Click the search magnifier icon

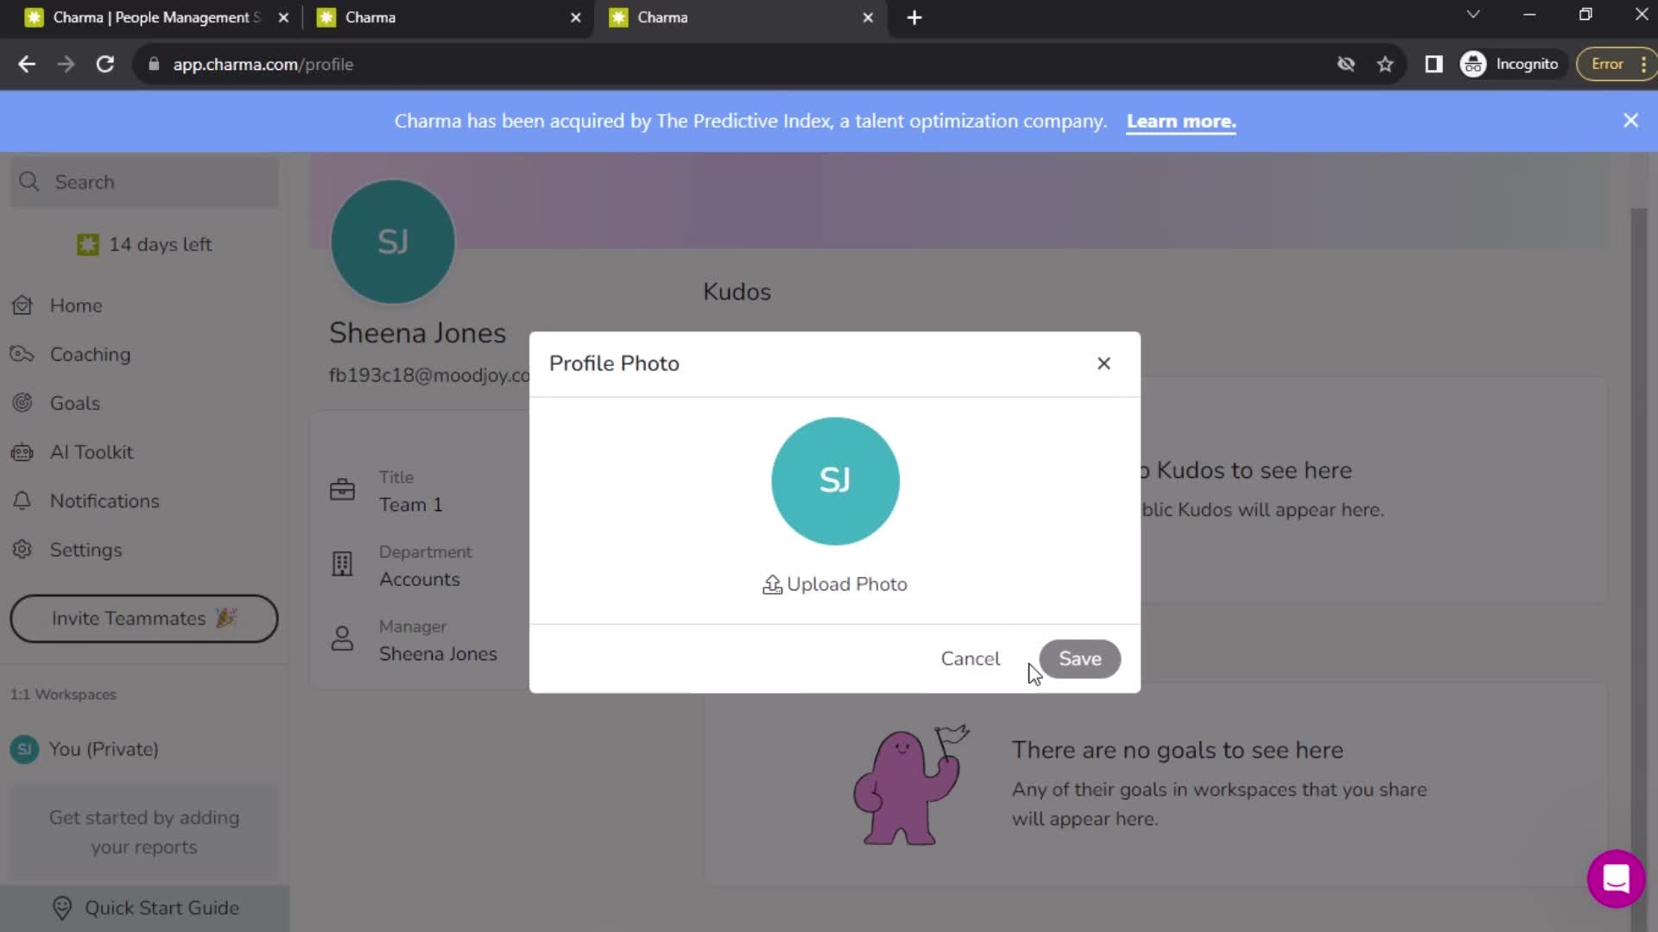29,181
